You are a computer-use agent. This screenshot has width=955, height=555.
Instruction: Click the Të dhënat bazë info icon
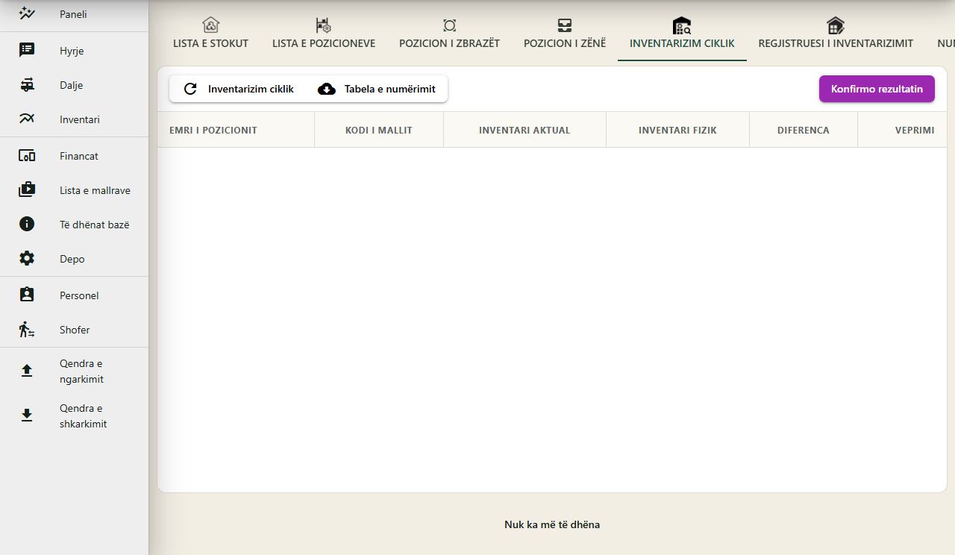(27, 225)
